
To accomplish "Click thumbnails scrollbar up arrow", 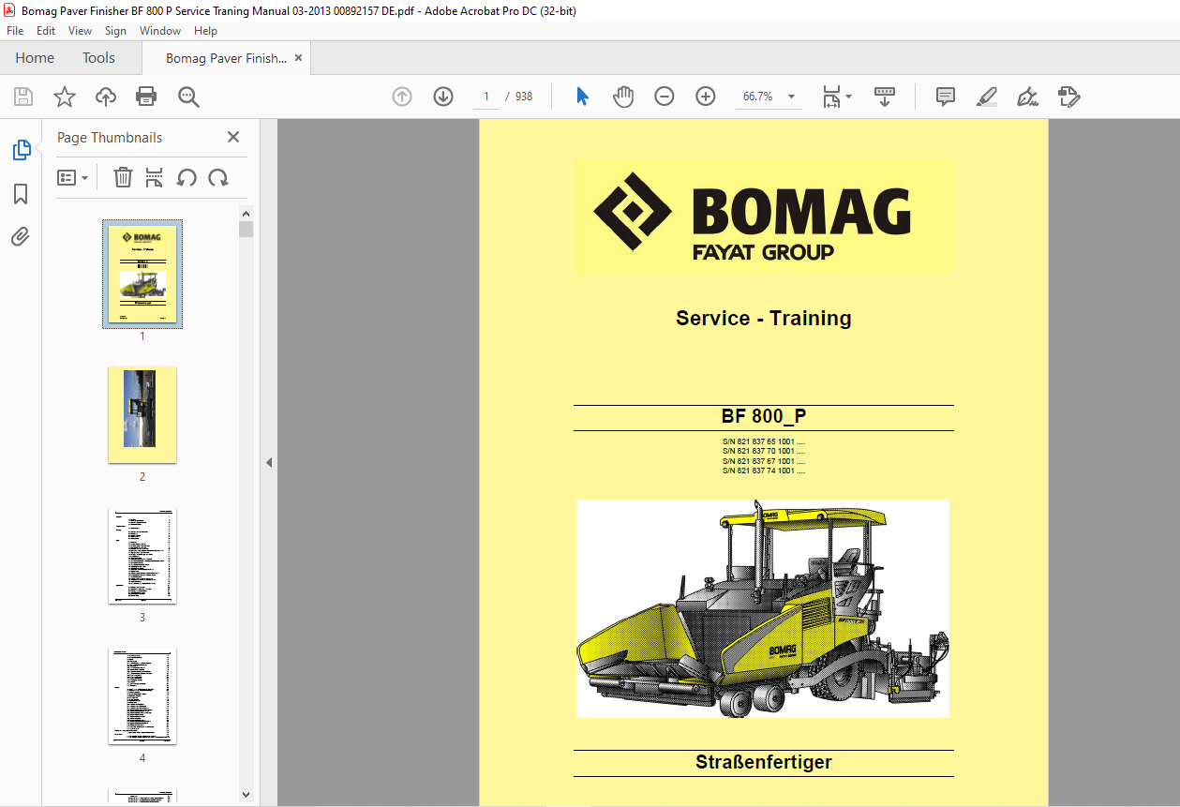I will [x=246, y=213].
